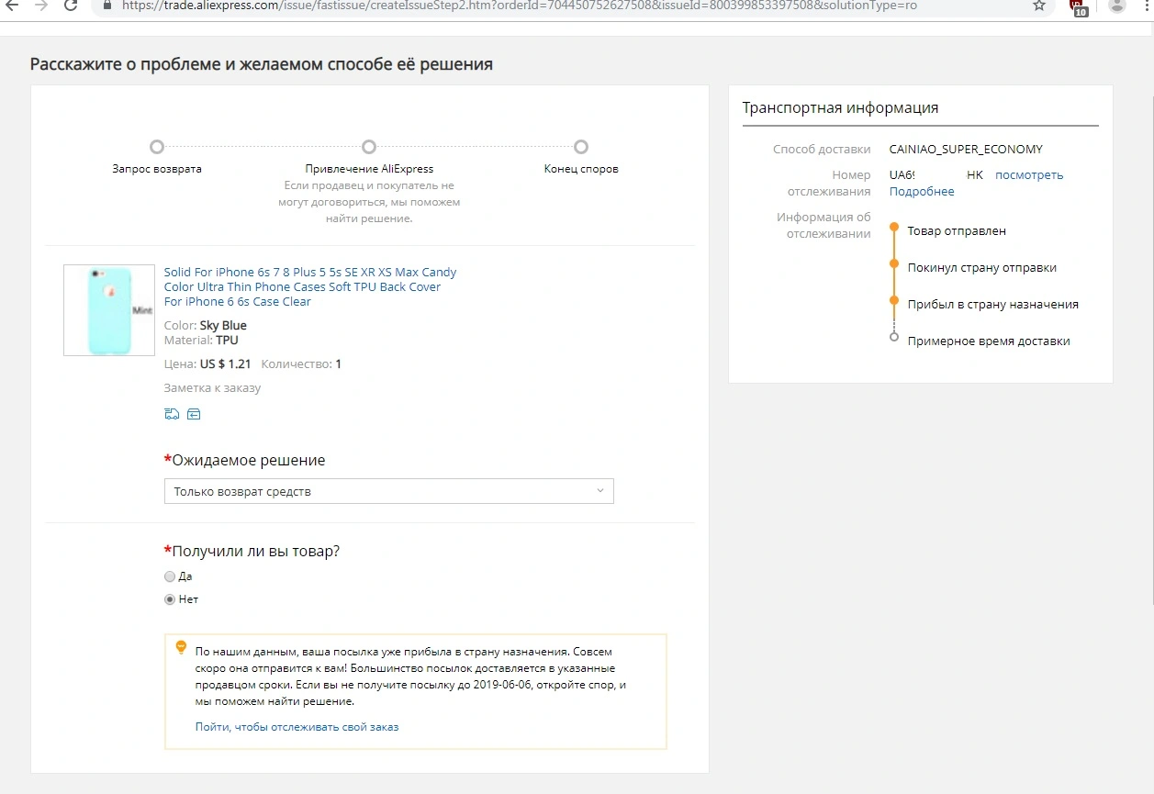Click the 'Ожидаемое решение' label

click(249, 461)
